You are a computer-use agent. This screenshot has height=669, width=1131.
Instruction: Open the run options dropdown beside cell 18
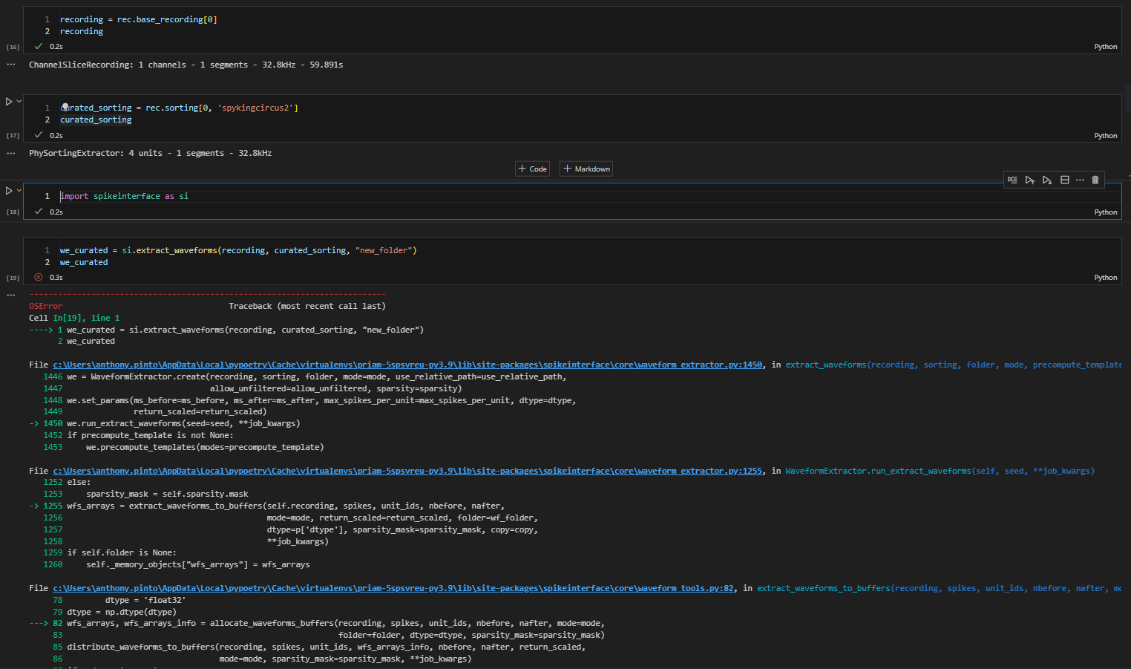click(19, 190)
